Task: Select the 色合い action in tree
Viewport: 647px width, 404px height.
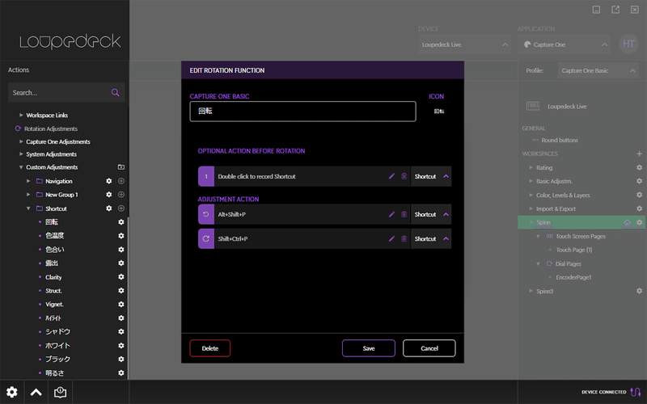Action: pyautogui.click(x=55, y=250)
